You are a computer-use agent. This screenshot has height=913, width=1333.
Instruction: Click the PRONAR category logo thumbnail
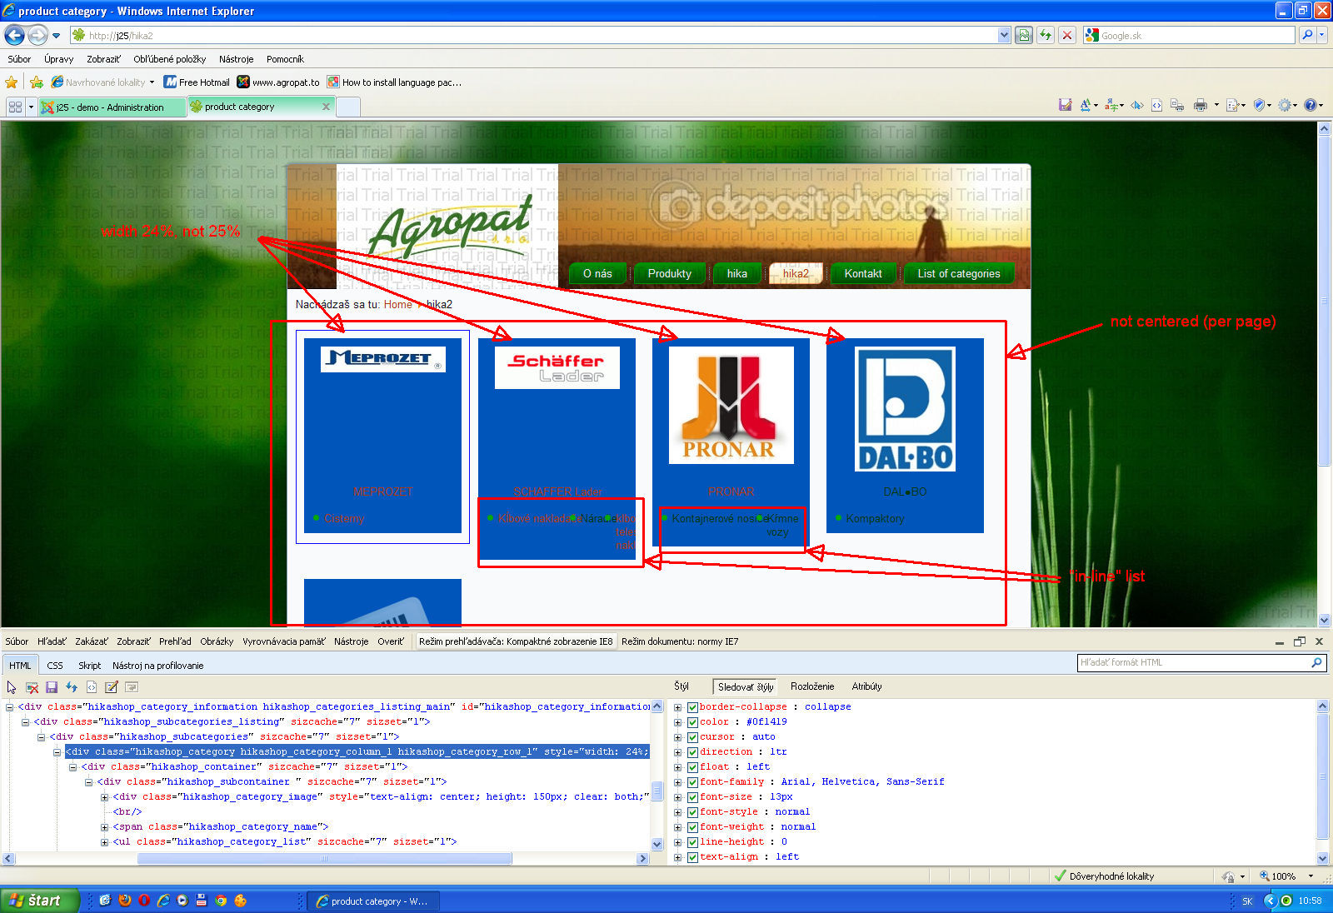(x=731, y=405)
